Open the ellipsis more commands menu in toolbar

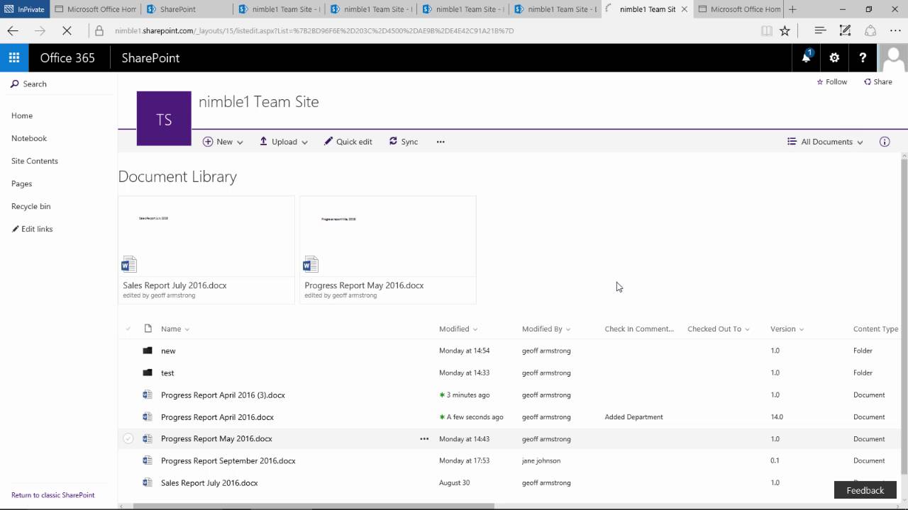[x=441, y=142]
